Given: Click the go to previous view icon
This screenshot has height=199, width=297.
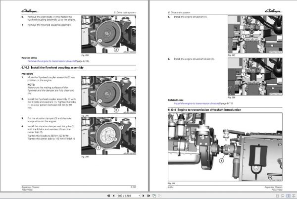Looking at the screenshot, I should coord(154,196).
